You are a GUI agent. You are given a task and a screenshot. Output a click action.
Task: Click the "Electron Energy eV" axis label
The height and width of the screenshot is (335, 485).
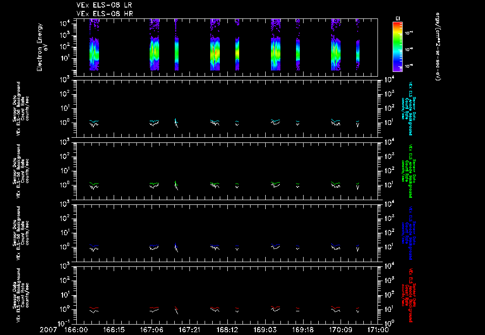(x=42, y=47)
